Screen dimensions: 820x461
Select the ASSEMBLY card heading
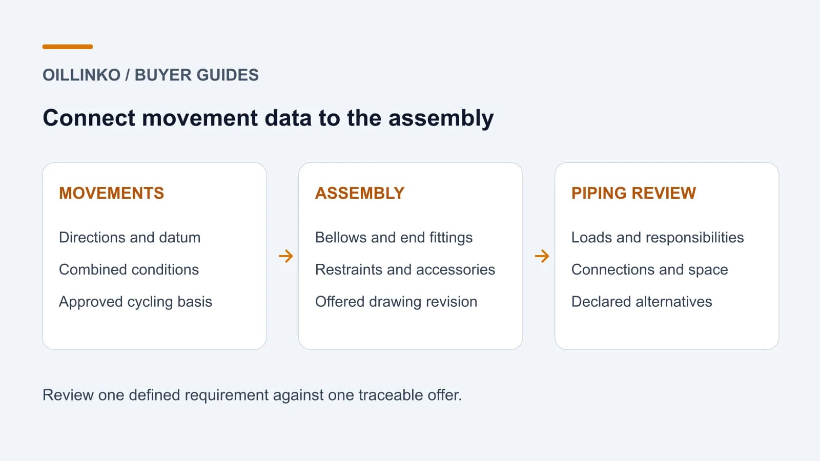[x=360, y=193]
